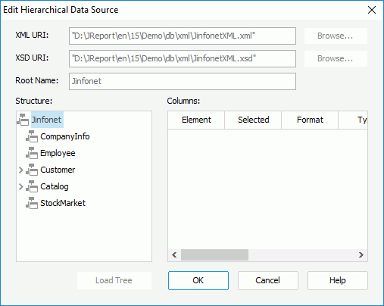Click the Customer node hierarchy icon
Screen dimensions: 384x306
pyautogui.click(x=32, y=170)
